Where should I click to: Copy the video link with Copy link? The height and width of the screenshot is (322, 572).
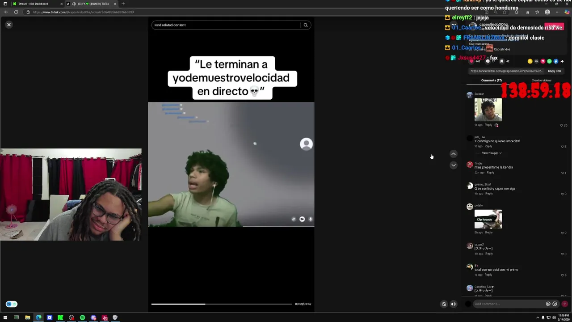[554, 71]
